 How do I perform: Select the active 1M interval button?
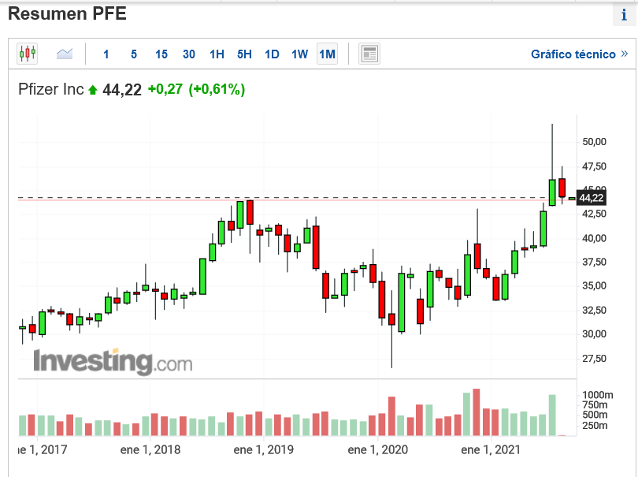tap(327, 54)
